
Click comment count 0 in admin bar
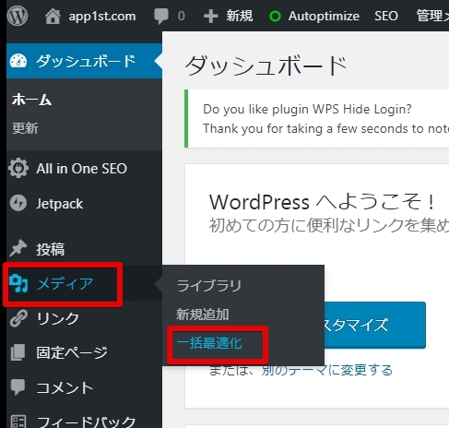coord(182,16)
